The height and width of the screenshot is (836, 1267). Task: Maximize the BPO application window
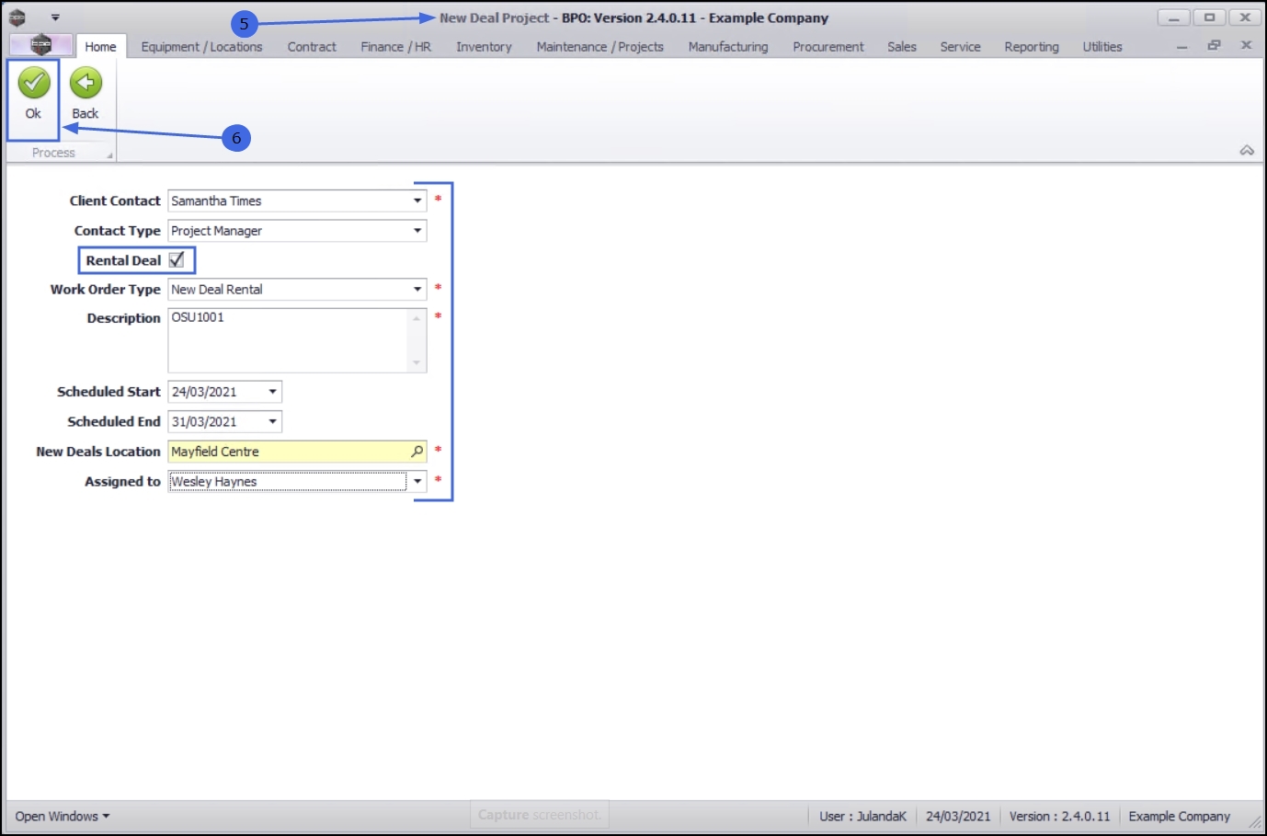point(1209,17)
